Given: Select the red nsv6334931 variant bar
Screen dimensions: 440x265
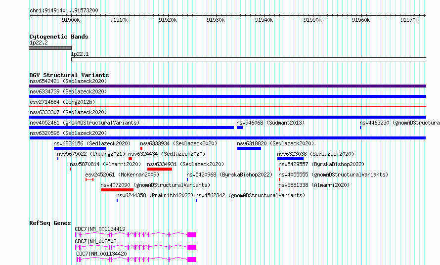Looking at the screenshot, I should click(x=160, y=169).
